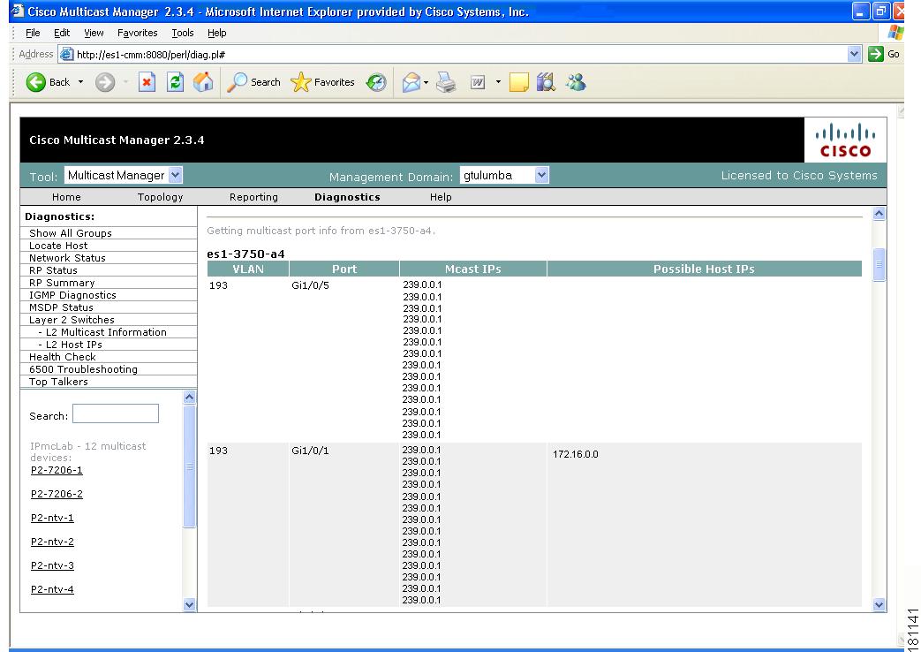Open the Edit menu
This screenshot has width=921, height=652.
62,33
